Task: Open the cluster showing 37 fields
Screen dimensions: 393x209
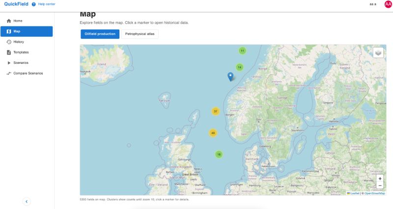Action: click(x=216, y=111)
